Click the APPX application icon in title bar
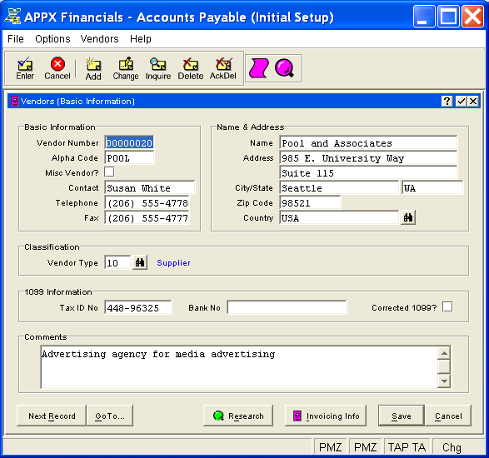The height and width of the screenshot is (458, 489). pos(13,16)
